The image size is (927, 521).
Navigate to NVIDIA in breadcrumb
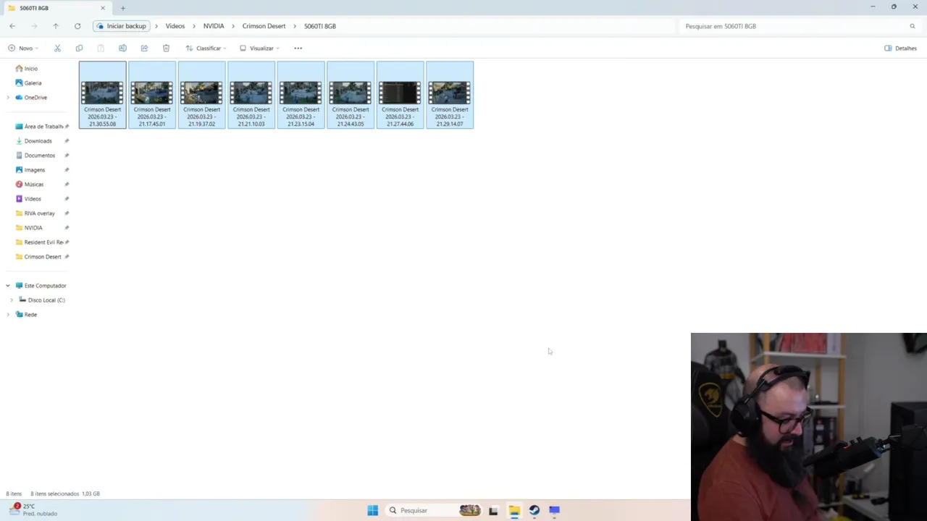click(214, 26)
